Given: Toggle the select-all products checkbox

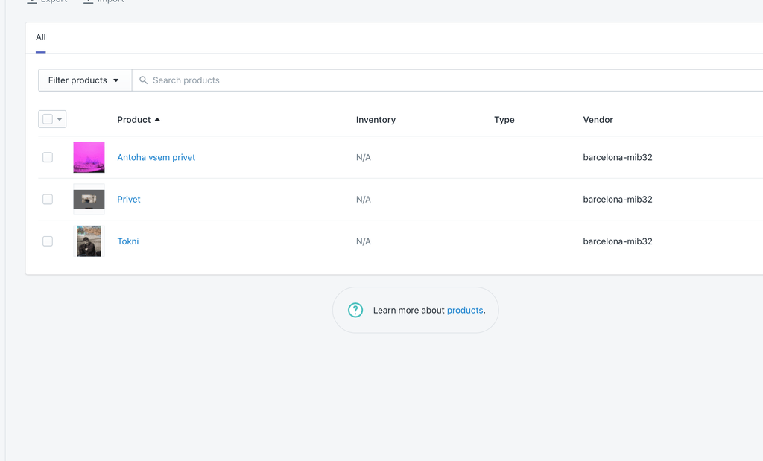Looking at the screenshot, I should [48, 119].
